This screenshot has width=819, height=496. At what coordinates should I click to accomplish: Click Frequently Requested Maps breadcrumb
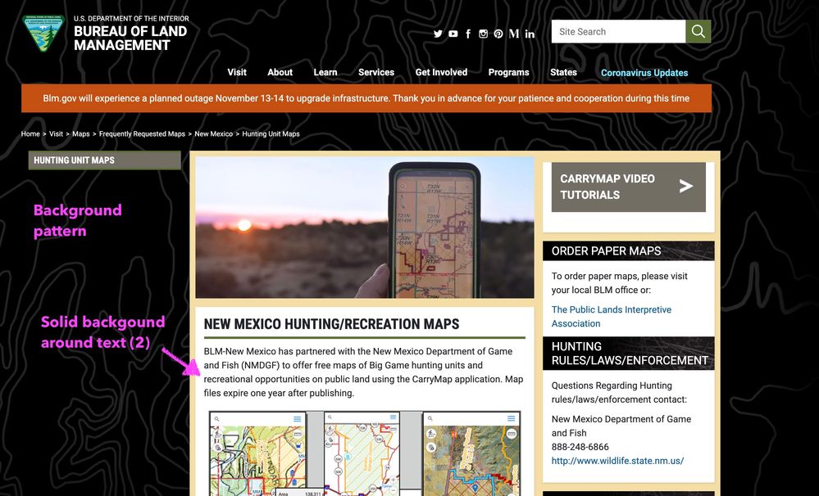point(142,134)
